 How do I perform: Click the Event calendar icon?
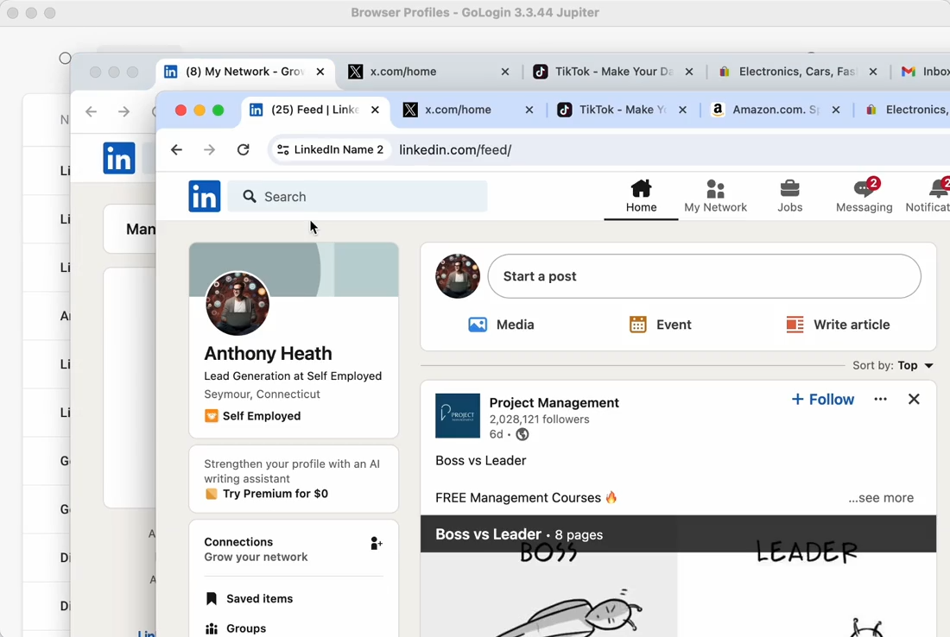pyautogui.click(x=637, y=325)
